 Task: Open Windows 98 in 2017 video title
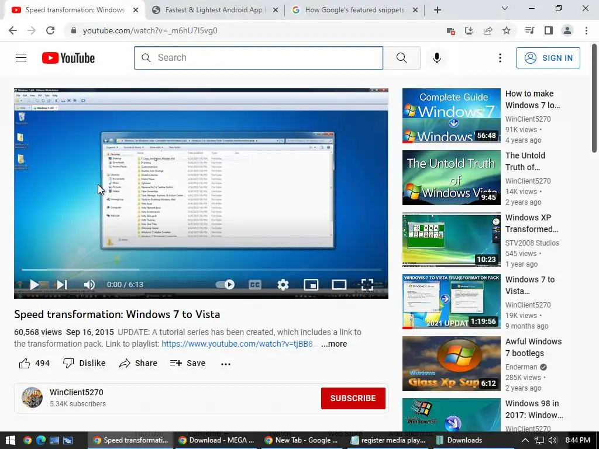click(x=534, y=409)
